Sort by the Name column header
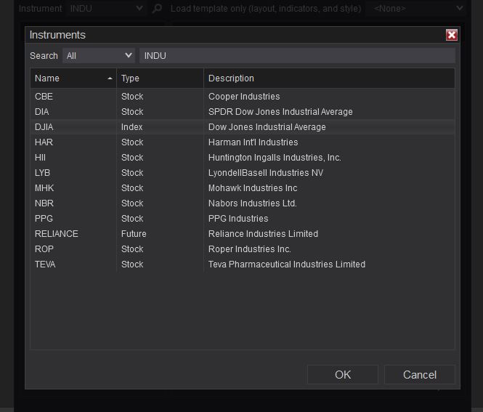Screen dimensions: 483x412 pos(73,78)
